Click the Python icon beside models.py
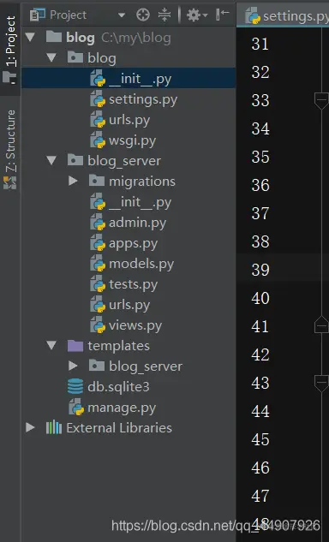Screen dimensions: 329x542 click(x=98, y=264)
